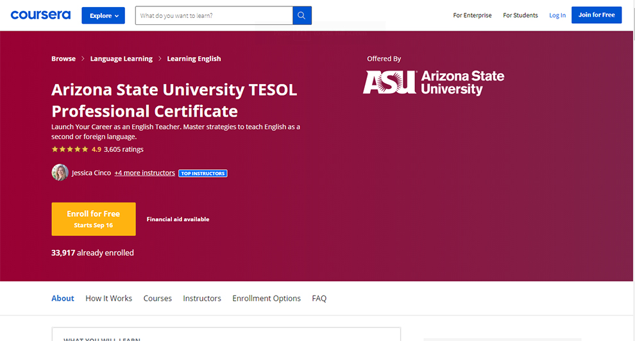
Task: Type in the 'What do you want to learn?' field
Action: coord(214,15)
